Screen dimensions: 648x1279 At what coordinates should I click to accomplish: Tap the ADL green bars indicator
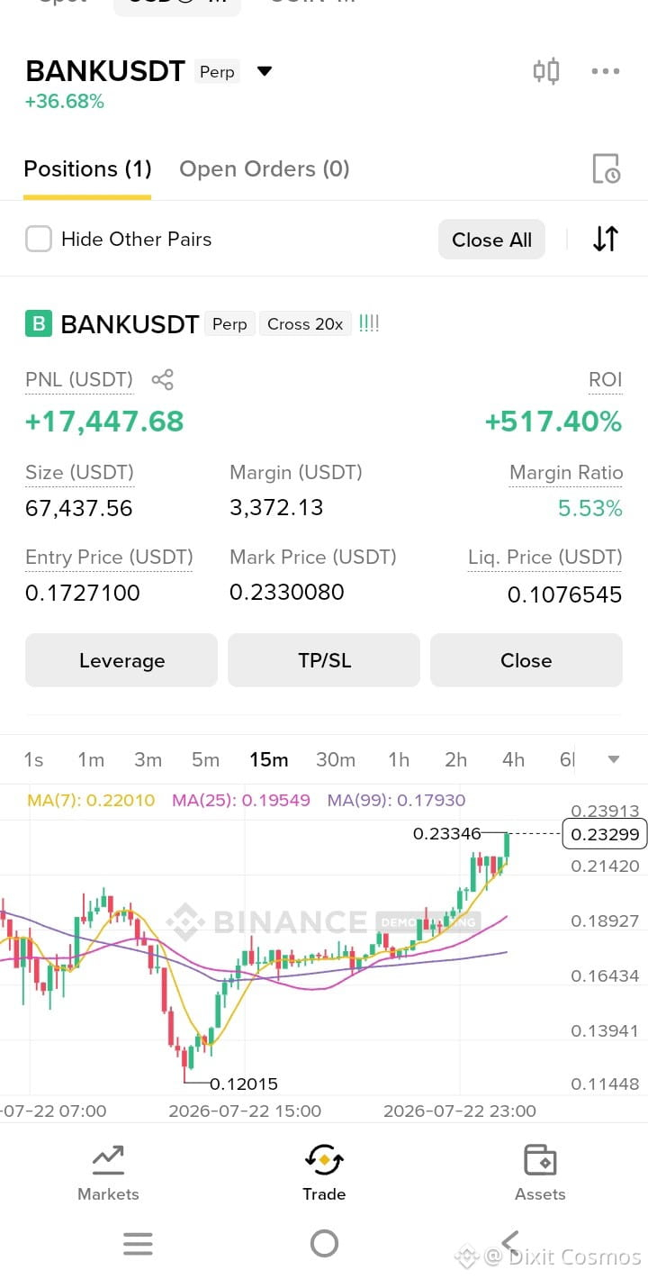pos(369,323)
